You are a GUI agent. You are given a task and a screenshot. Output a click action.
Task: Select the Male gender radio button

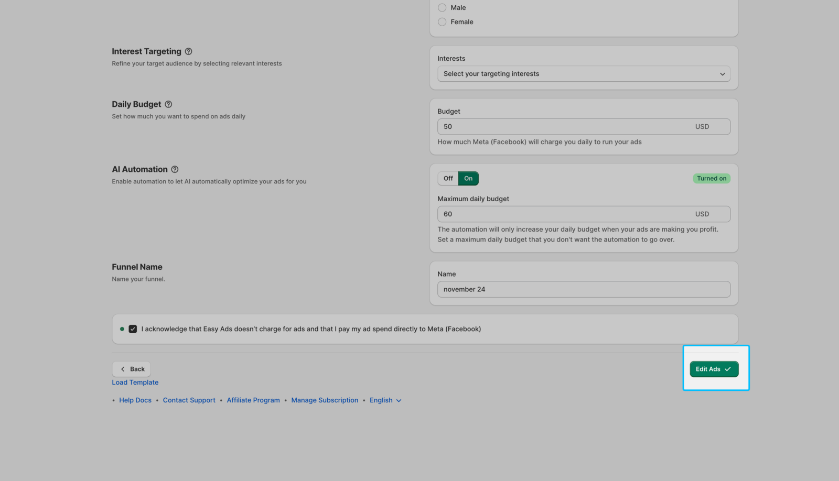point(442,8)
